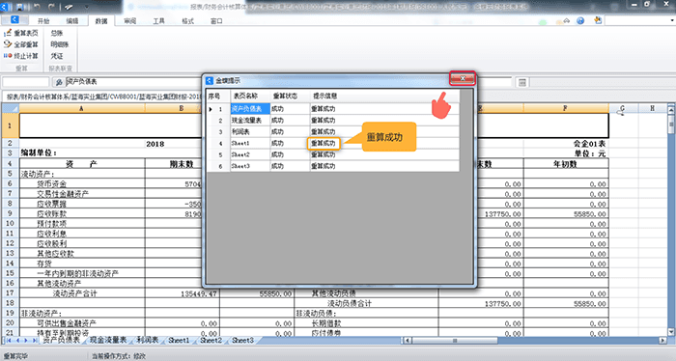Open the 总账 general ledger link

[57, 33]
